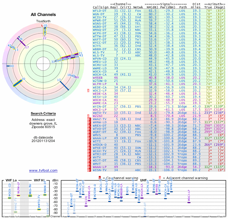The width and height of the screenshot is (228, 219).
Task: Click channel 17 marker on the radar plot
Action: tap(59, 80)
